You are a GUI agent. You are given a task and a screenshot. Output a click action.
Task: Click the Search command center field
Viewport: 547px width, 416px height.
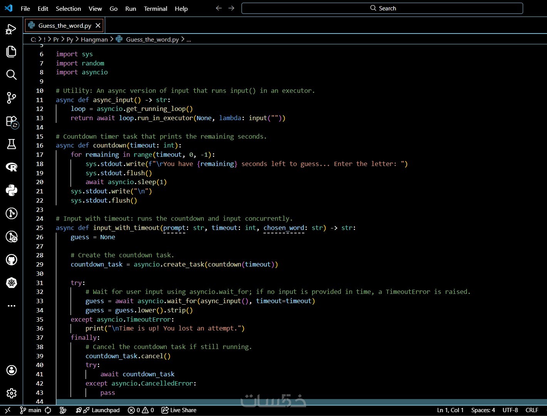[x=382, y=8]
